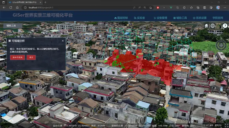Click the Vue devtools extension icon
The image size is (229, 128).
171,8
